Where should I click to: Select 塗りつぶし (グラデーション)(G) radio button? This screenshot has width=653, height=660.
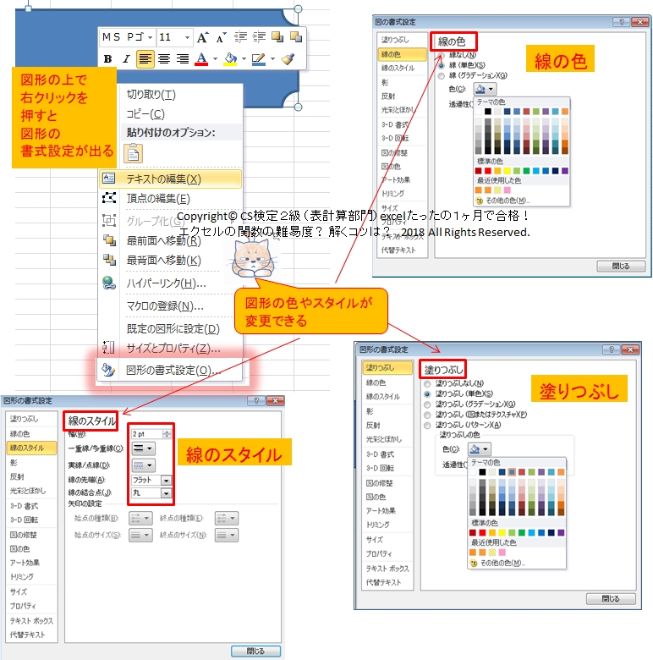pos(427,404)
